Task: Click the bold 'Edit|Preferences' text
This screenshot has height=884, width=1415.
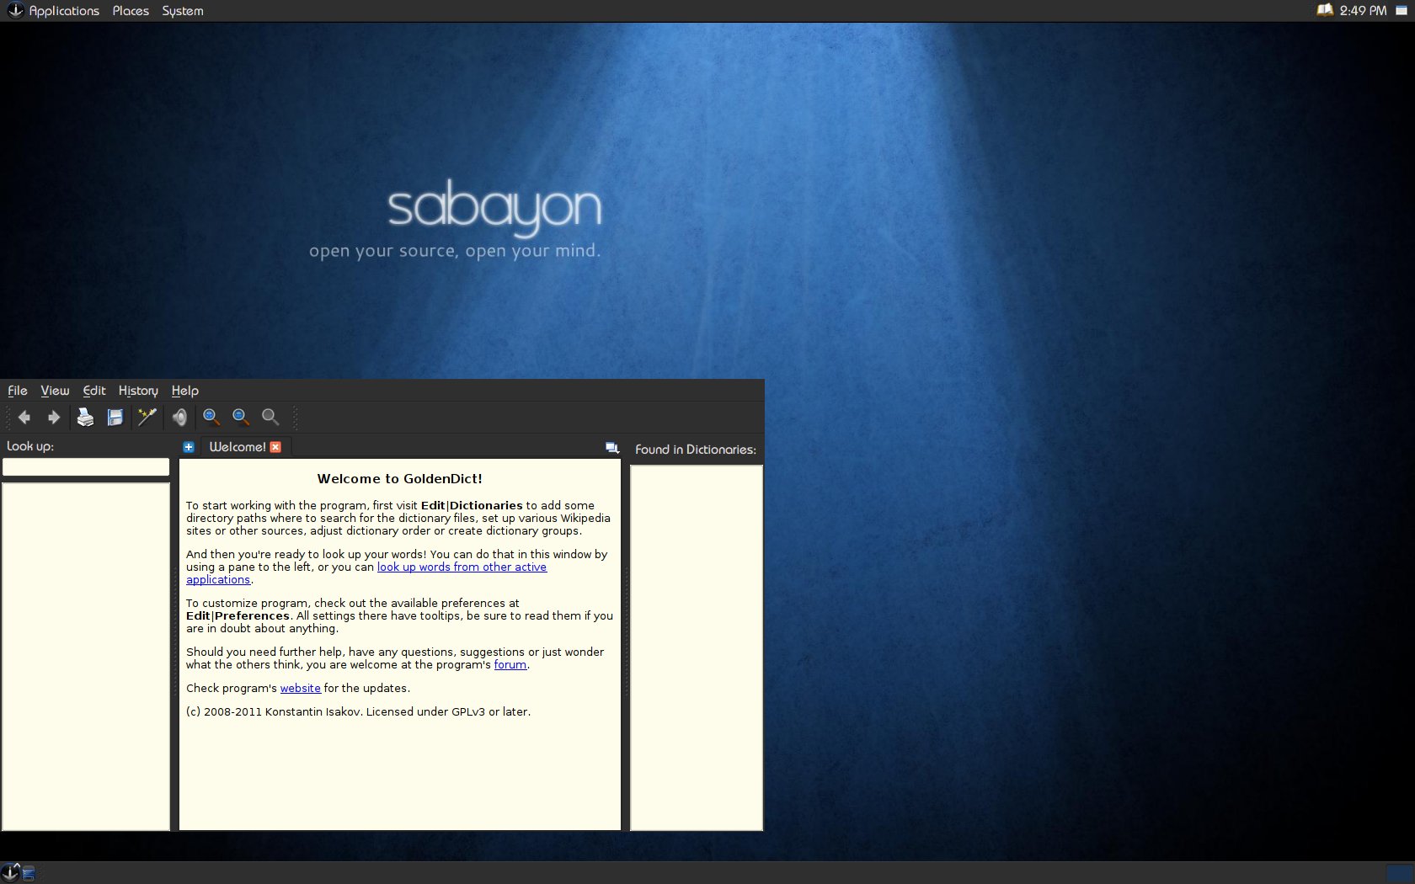Action: point(238,616)
